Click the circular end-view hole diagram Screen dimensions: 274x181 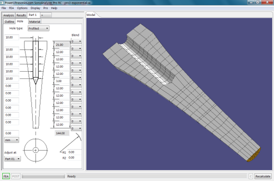click(x=36, y=150)
